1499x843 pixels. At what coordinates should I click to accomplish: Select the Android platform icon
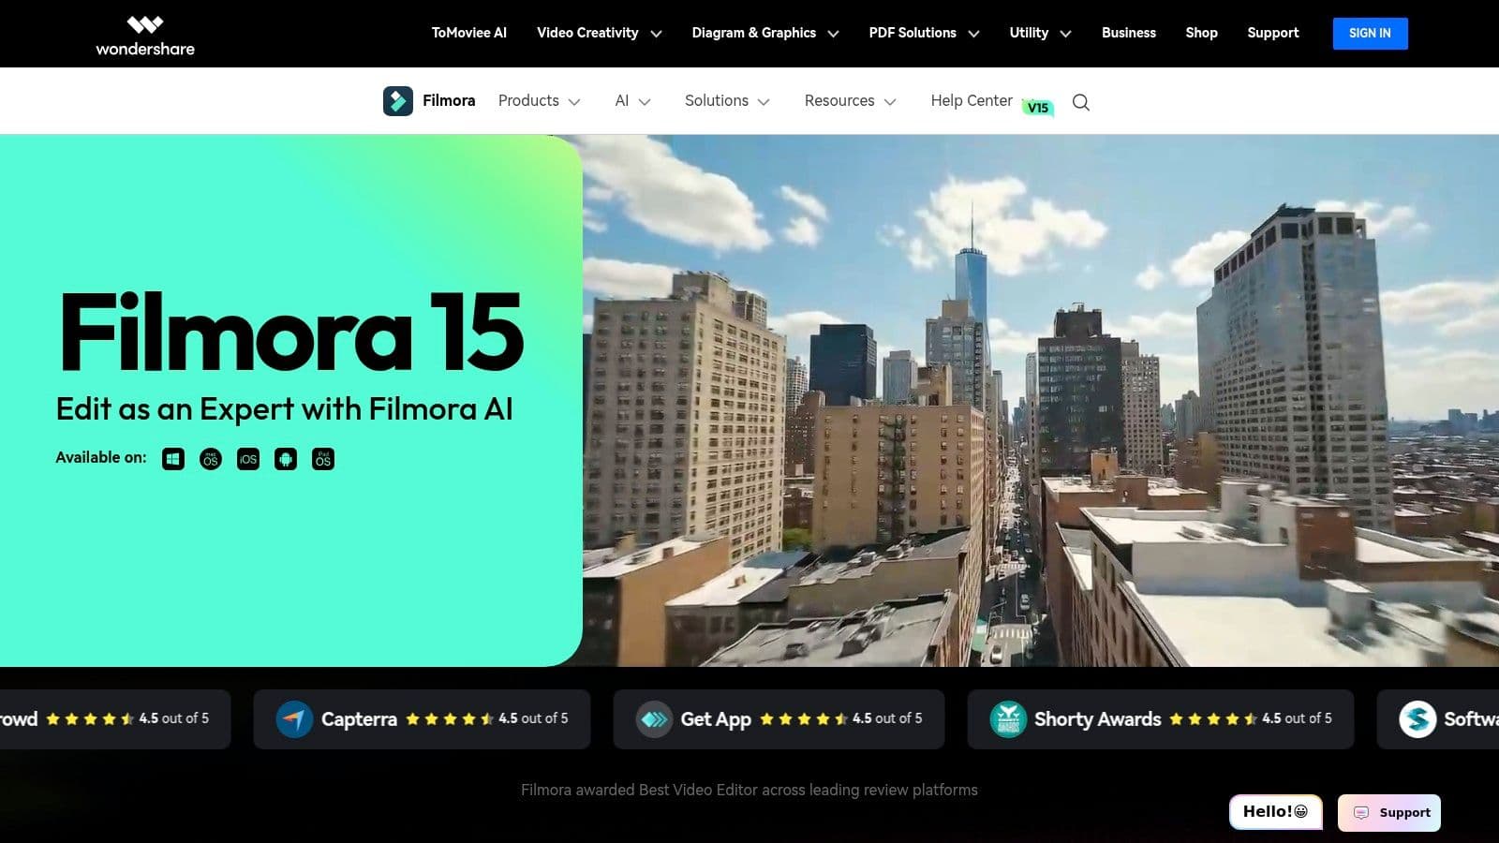(x=285, y=458)
